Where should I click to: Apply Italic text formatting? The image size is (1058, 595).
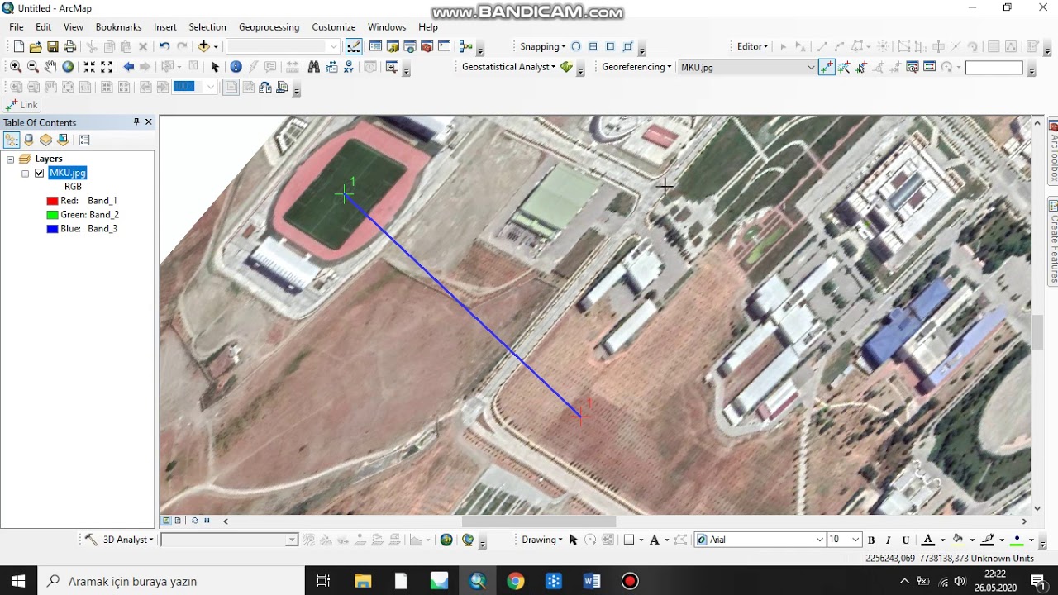tap(889, 540)
